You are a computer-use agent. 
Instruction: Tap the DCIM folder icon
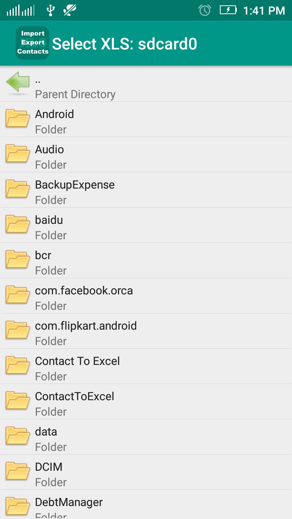[x=18, y=472]
